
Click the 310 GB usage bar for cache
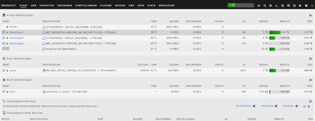click(280, 70)
